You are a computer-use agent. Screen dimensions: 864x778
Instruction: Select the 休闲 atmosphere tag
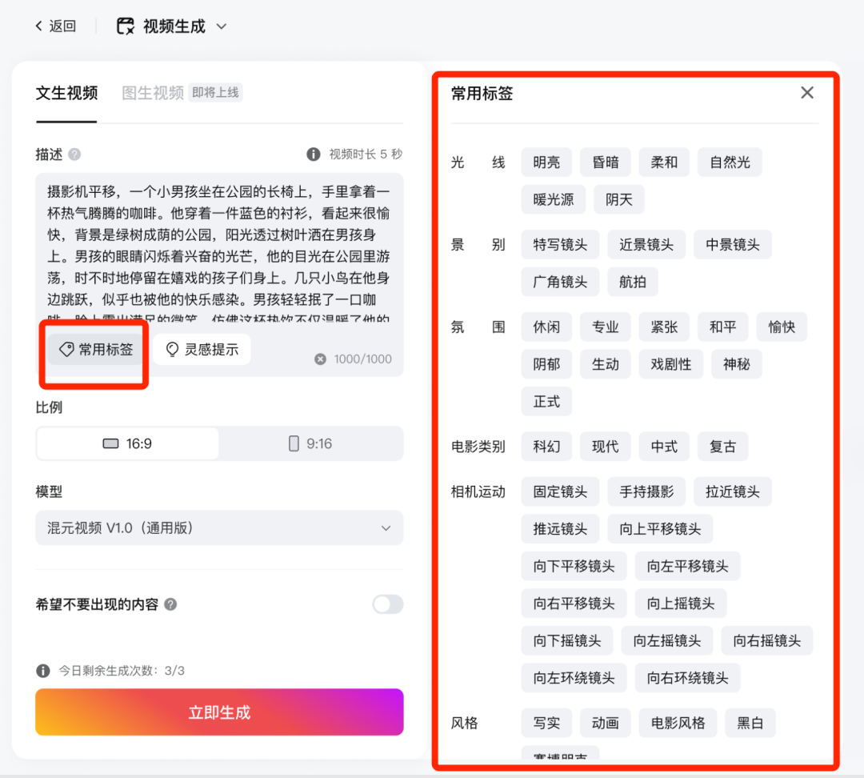[546, 327]
